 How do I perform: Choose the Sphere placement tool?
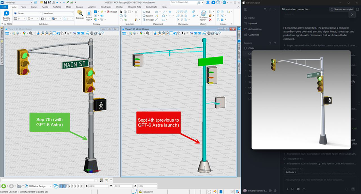pyautogui.click(x=147, y=16)
